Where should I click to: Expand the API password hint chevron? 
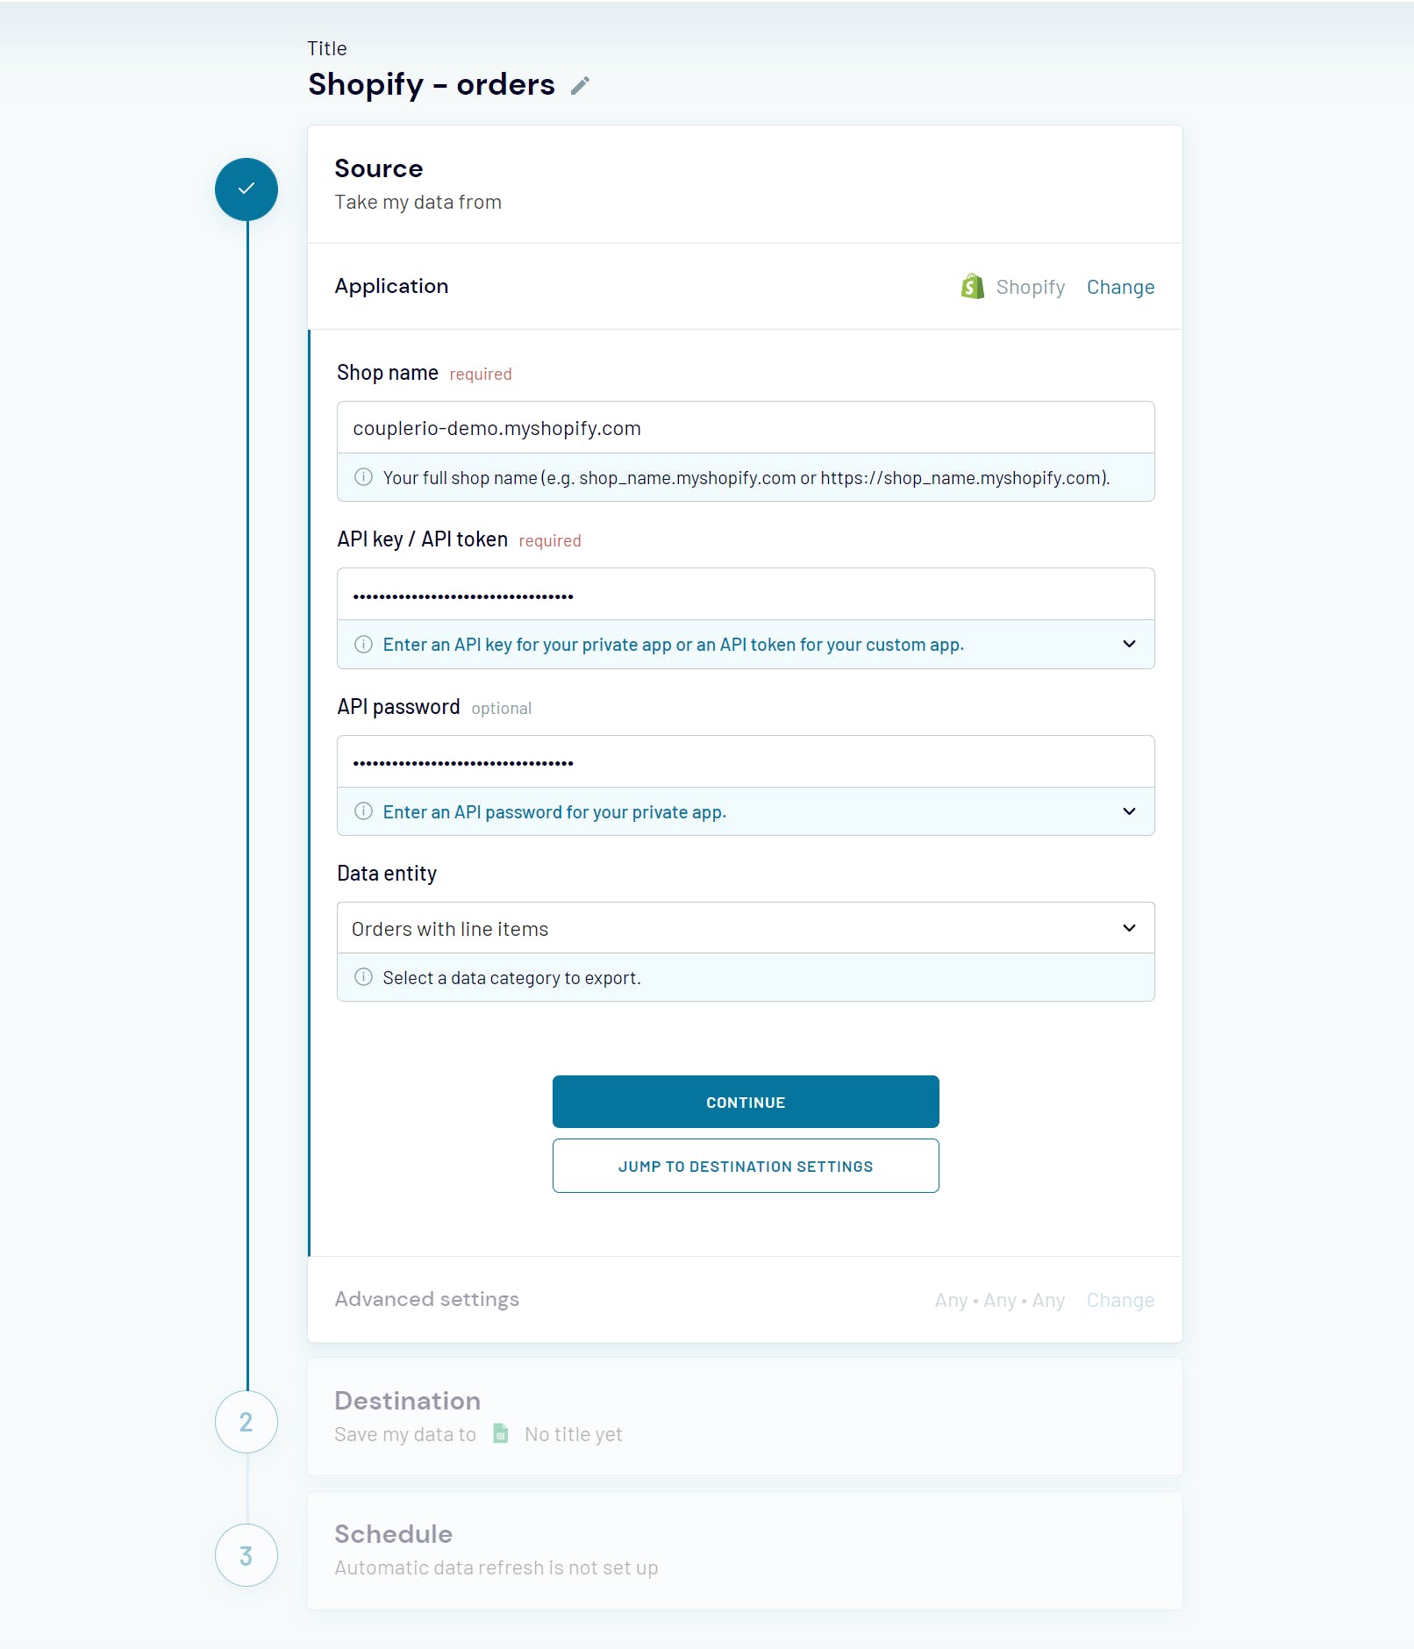click(1129, 811)
